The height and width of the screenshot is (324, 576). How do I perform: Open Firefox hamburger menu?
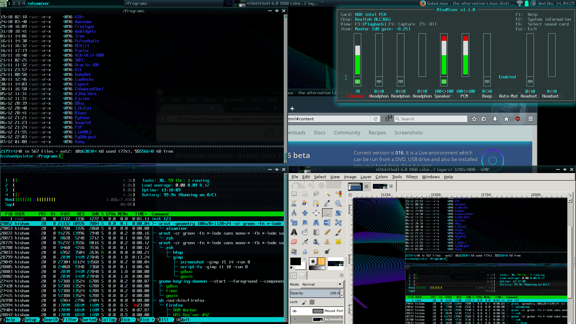pos(530,119)
